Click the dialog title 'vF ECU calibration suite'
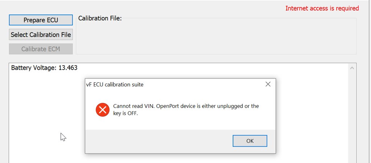The width and height of the screenshot is (371, 163). 115,85
